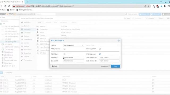Click the Sub-Device ID field

[x=109, y=61]
